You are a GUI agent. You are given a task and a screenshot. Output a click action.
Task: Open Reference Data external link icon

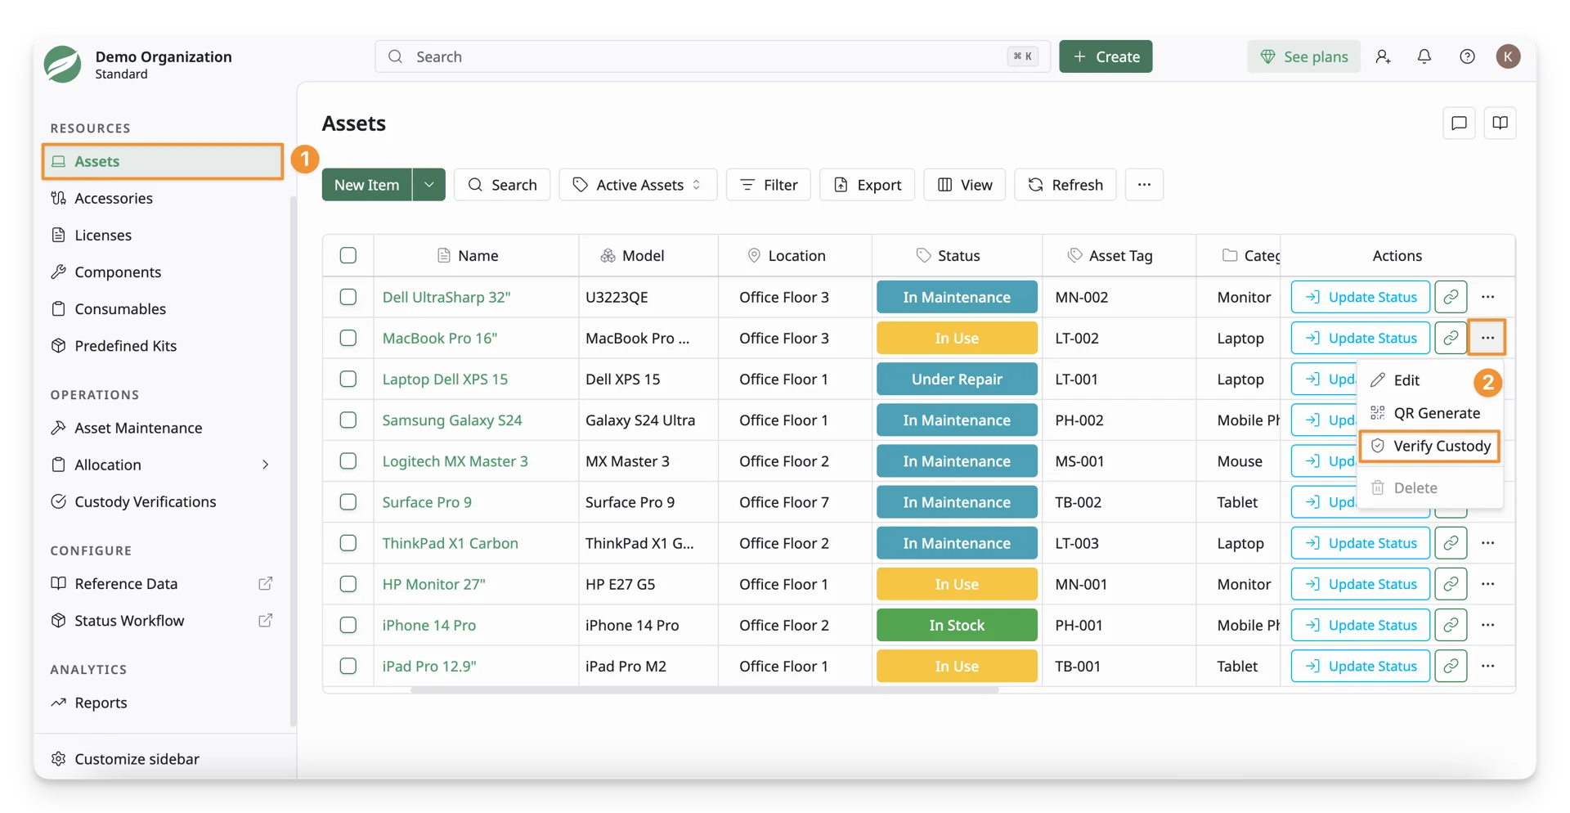(265, 583)
